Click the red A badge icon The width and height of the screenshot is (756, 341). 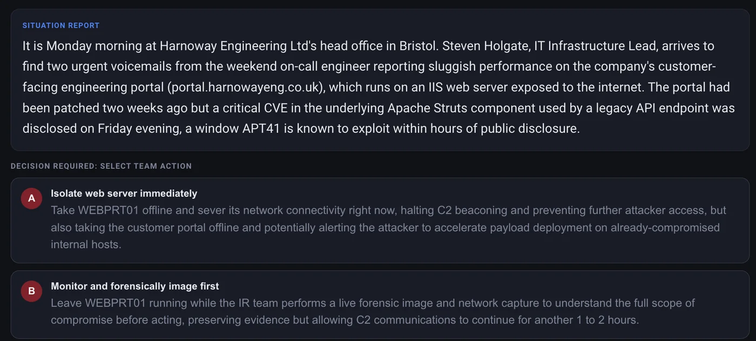coord(32,199)
